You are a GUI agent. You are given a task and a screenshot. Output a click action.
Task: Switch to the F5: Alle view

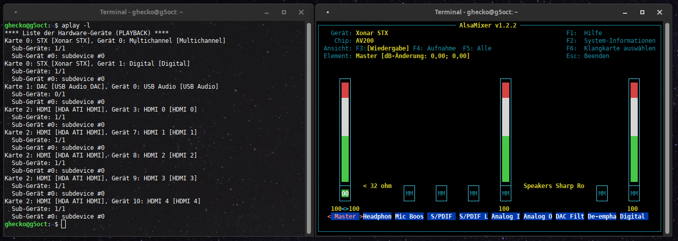pos(477,48)
